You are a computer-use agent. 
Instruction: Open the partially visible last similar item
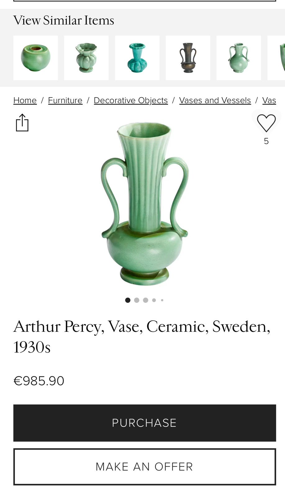[276, 58]
